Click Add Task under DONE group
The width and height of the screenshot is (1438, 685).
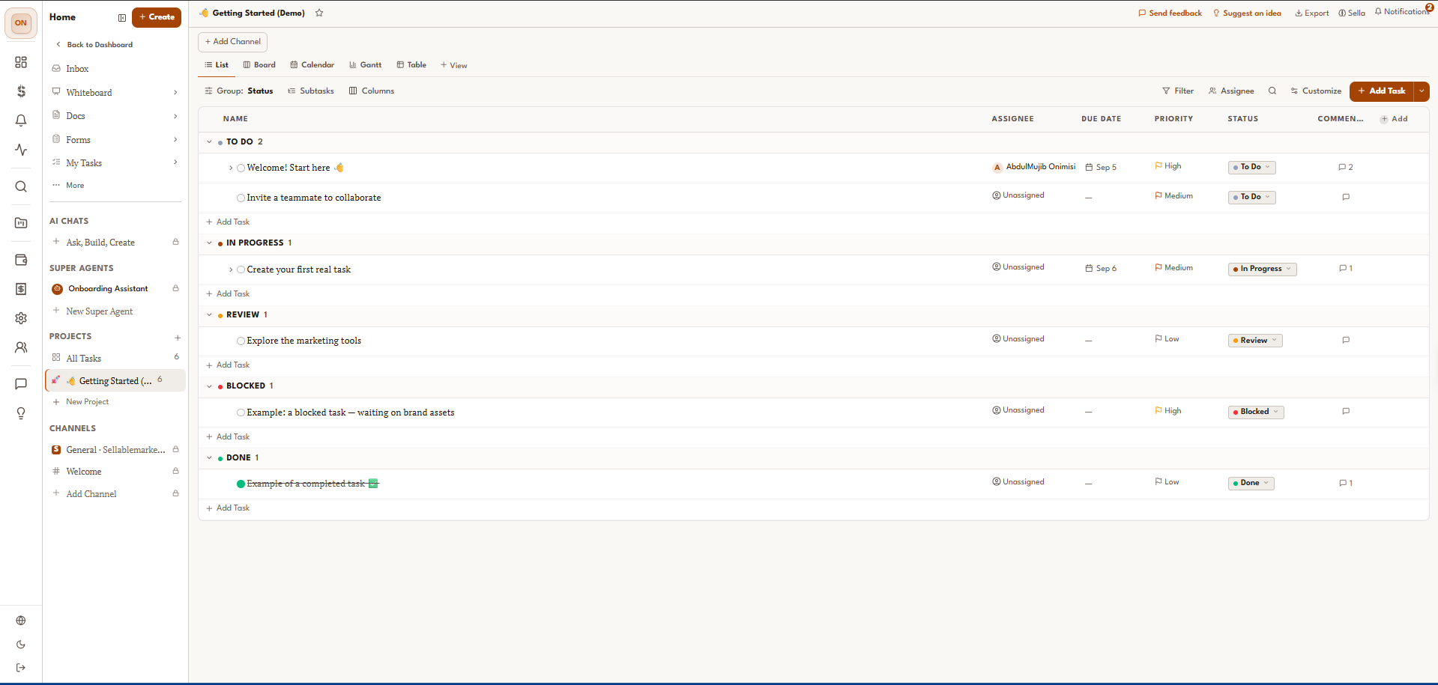click(x=228, y=508)
